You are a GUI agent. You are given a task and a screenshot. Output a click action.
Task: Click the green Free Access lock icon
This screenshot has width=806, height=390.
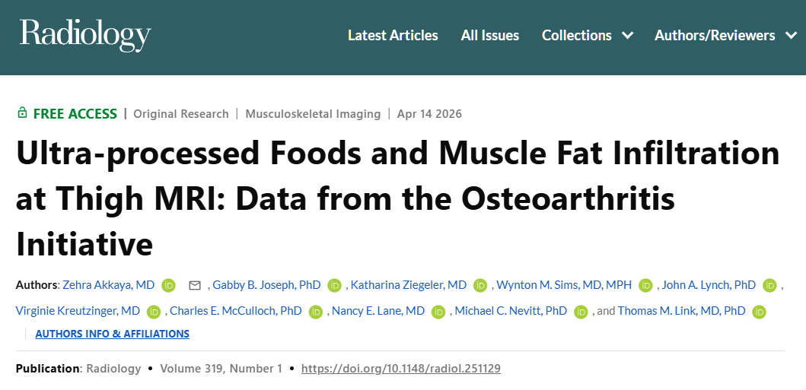(x=23, y=113)
